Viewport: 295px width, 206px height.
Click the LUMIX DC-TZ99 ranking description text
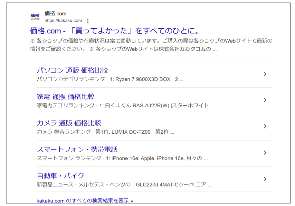click(105, 132)
